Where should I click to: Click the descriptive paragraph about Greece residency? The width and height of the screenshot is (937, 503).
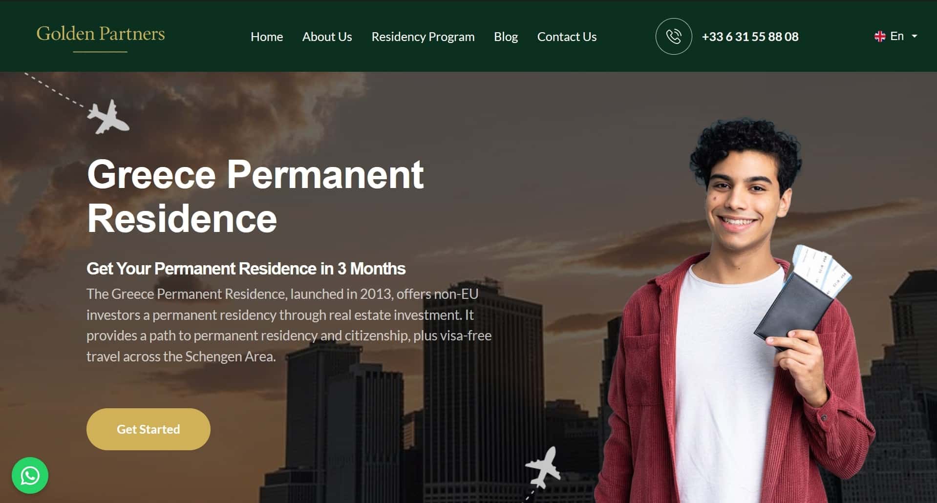pyautogui.click(x=289, y=325)
